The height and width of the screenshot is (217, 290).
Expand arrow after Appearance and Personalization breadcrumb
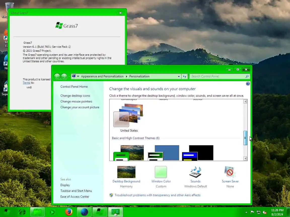[x=127, y=76]
